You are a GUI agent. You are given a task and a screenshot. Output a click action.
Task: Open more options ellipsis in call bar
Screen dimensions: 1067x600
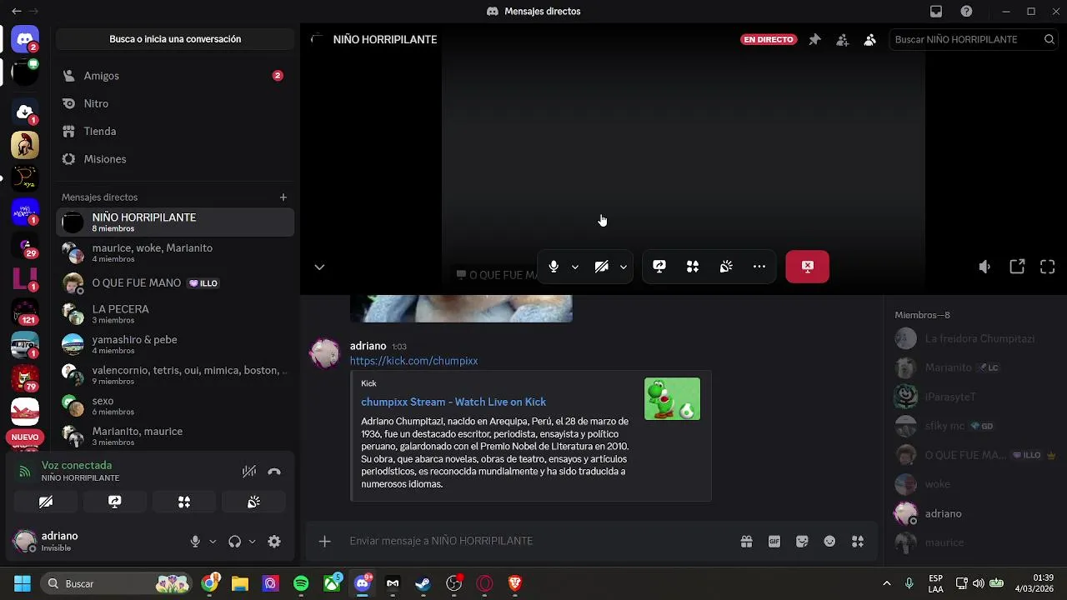point(759,267)
